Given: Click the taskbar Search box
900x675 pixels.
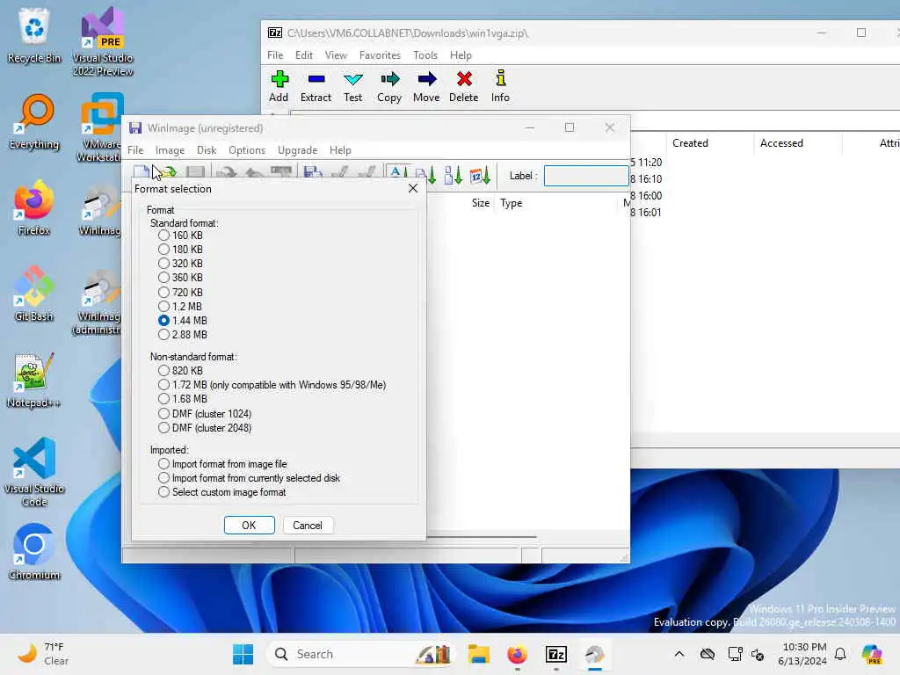Looking at the screenshot, I should click(360, 654).
